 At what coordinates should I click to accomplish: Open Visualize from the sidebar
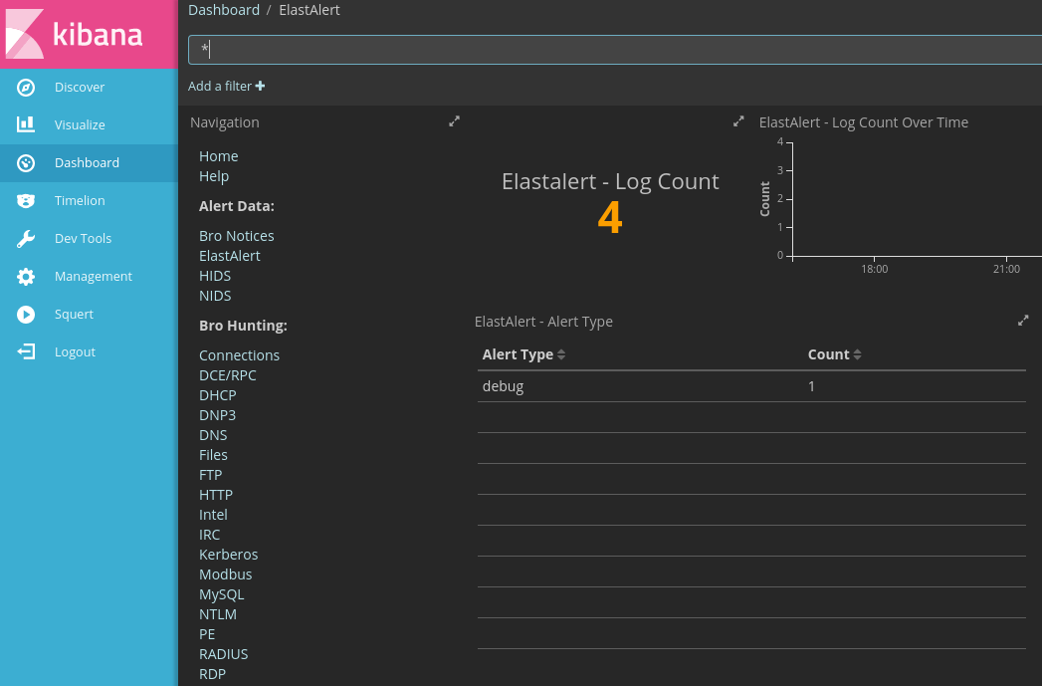point(89,125)
